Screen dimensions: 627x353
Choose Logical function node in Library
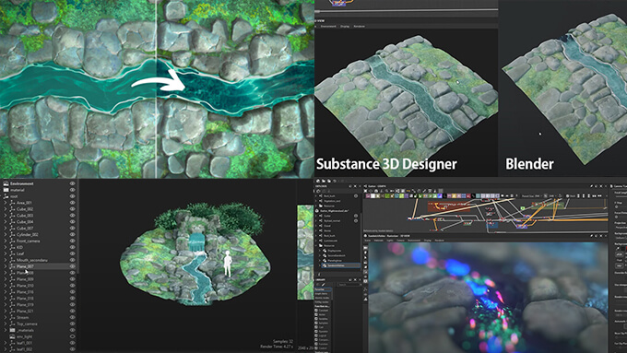click(x=322, y=335)
